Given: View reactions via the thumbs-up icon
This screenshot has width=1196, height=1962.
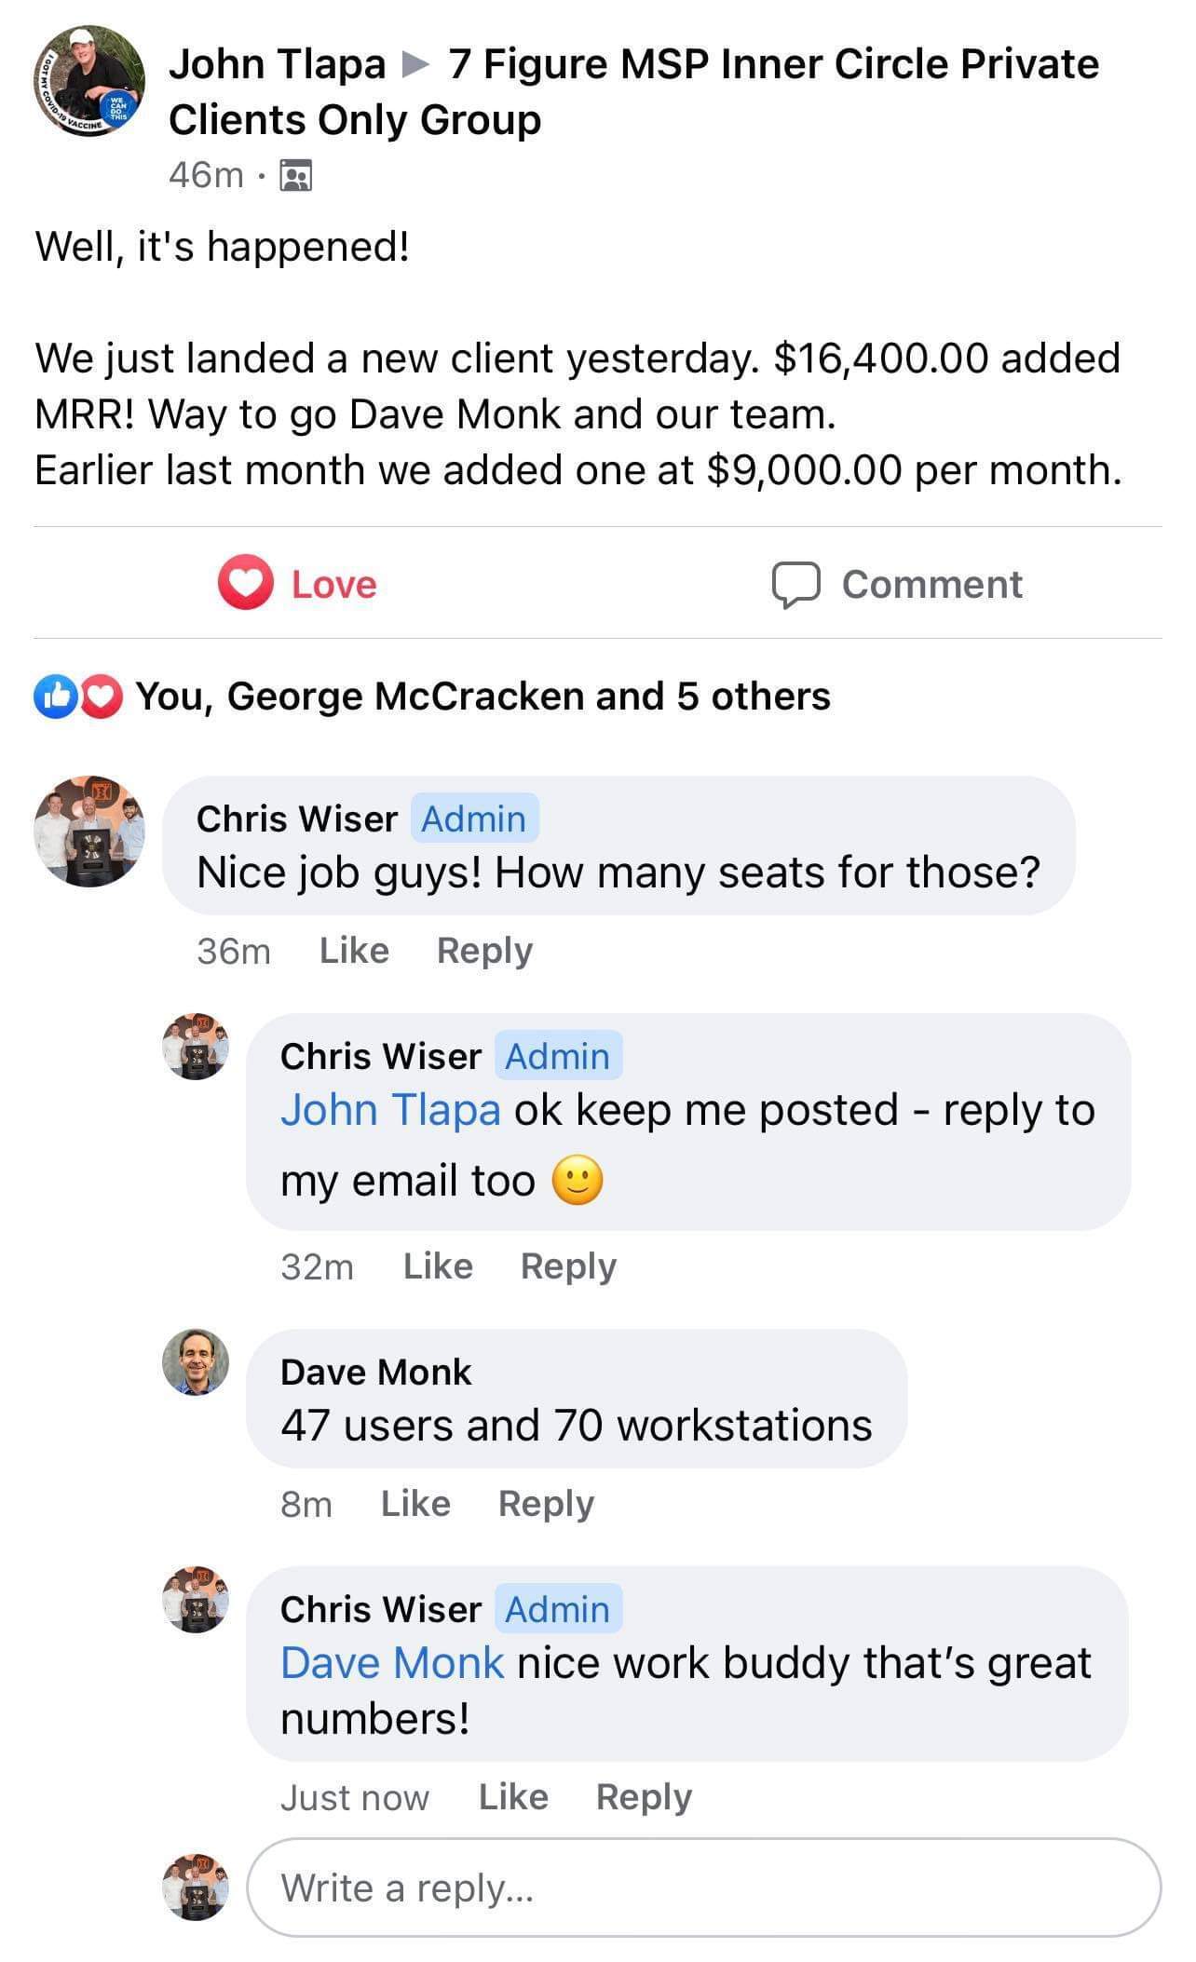Looking at the screenshot, I should (x=56, y=697).
